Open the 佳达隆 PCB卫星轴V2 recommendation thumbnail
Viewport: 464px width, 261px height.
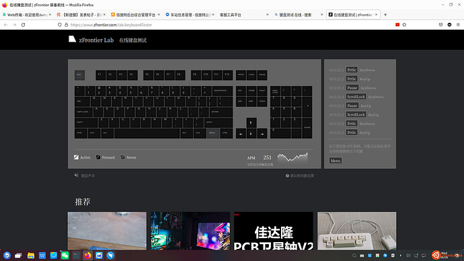coord(274,231)
